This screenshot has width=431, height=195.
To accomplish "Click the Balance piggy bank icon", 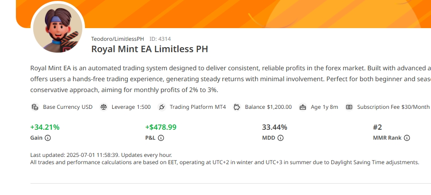I will point(237,107).
